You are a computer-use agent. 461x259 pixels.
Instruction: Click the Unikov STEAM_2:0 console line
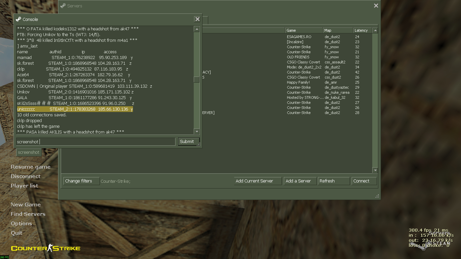pyautogui.click(x=75, y=92)
